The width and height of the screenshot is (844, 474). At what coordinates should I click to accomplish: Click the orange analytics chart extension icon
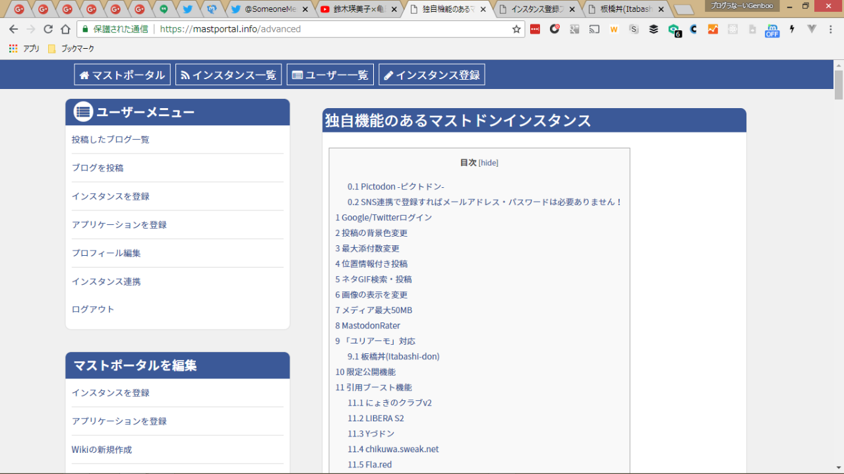coord(713,29)
